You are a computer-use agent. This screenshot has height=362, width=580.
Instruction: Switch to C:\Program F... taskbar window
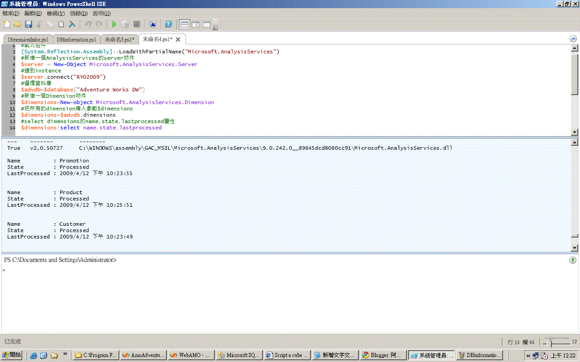click(x=96, y=355)
